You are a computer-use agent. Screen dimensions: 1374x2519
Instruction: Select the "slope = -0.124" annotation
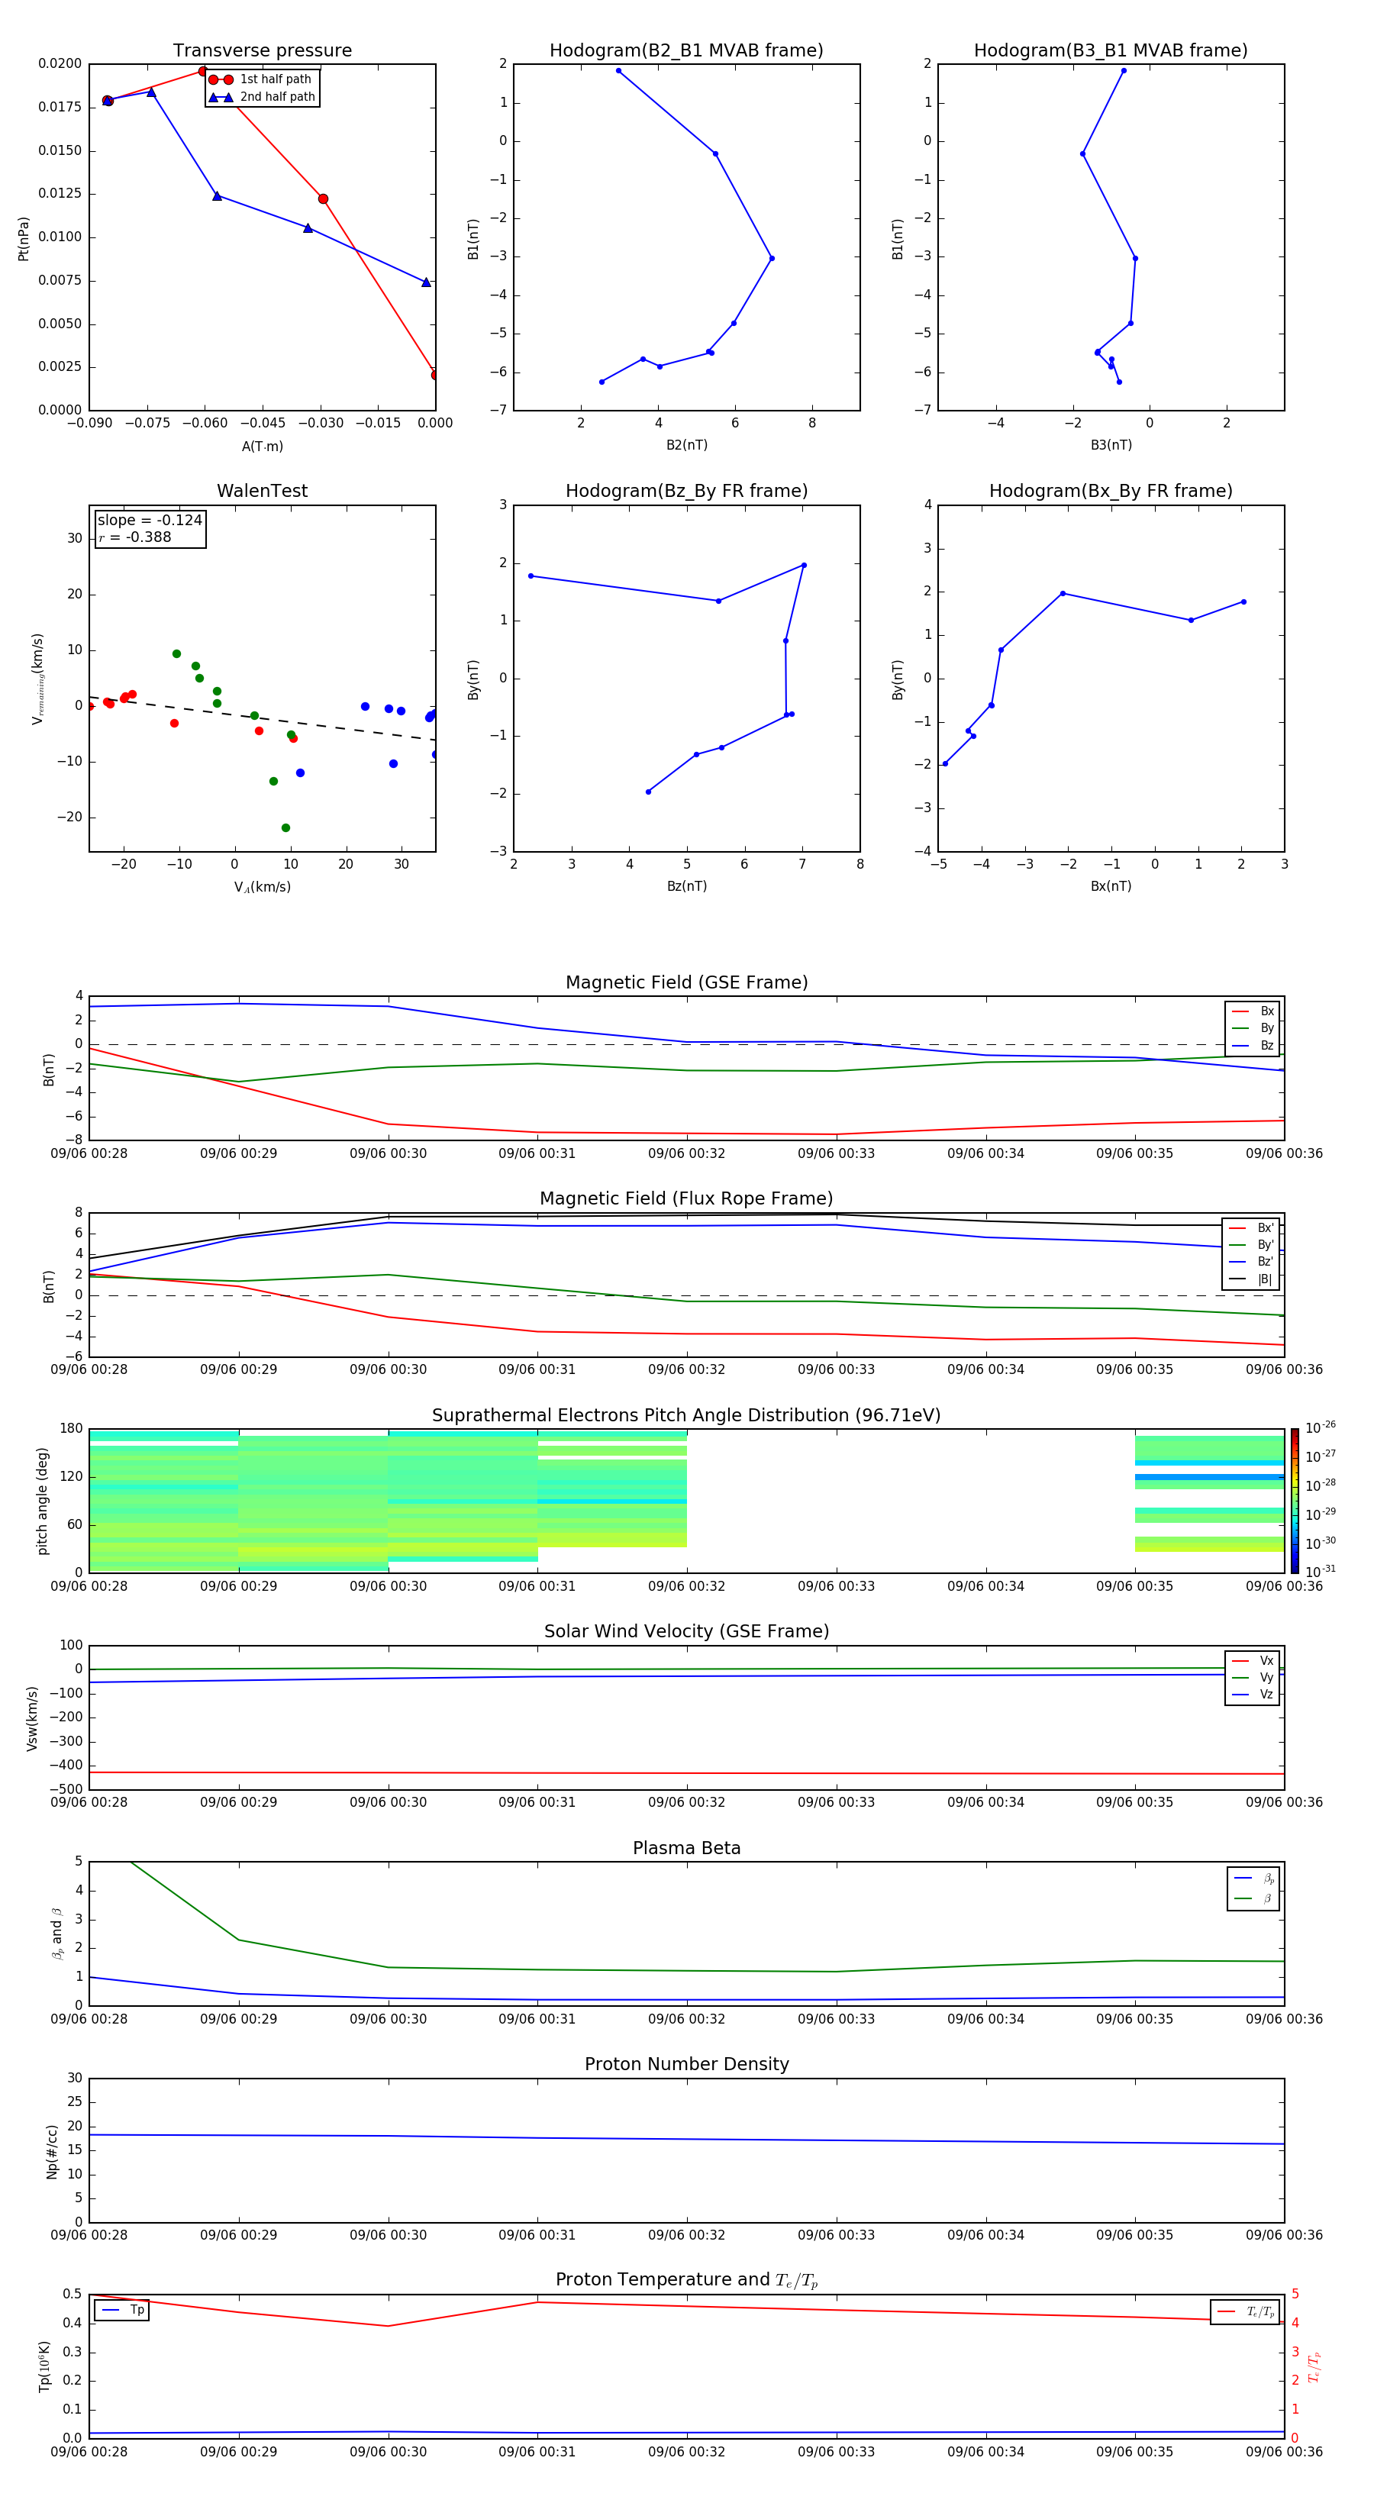[150, 521]
